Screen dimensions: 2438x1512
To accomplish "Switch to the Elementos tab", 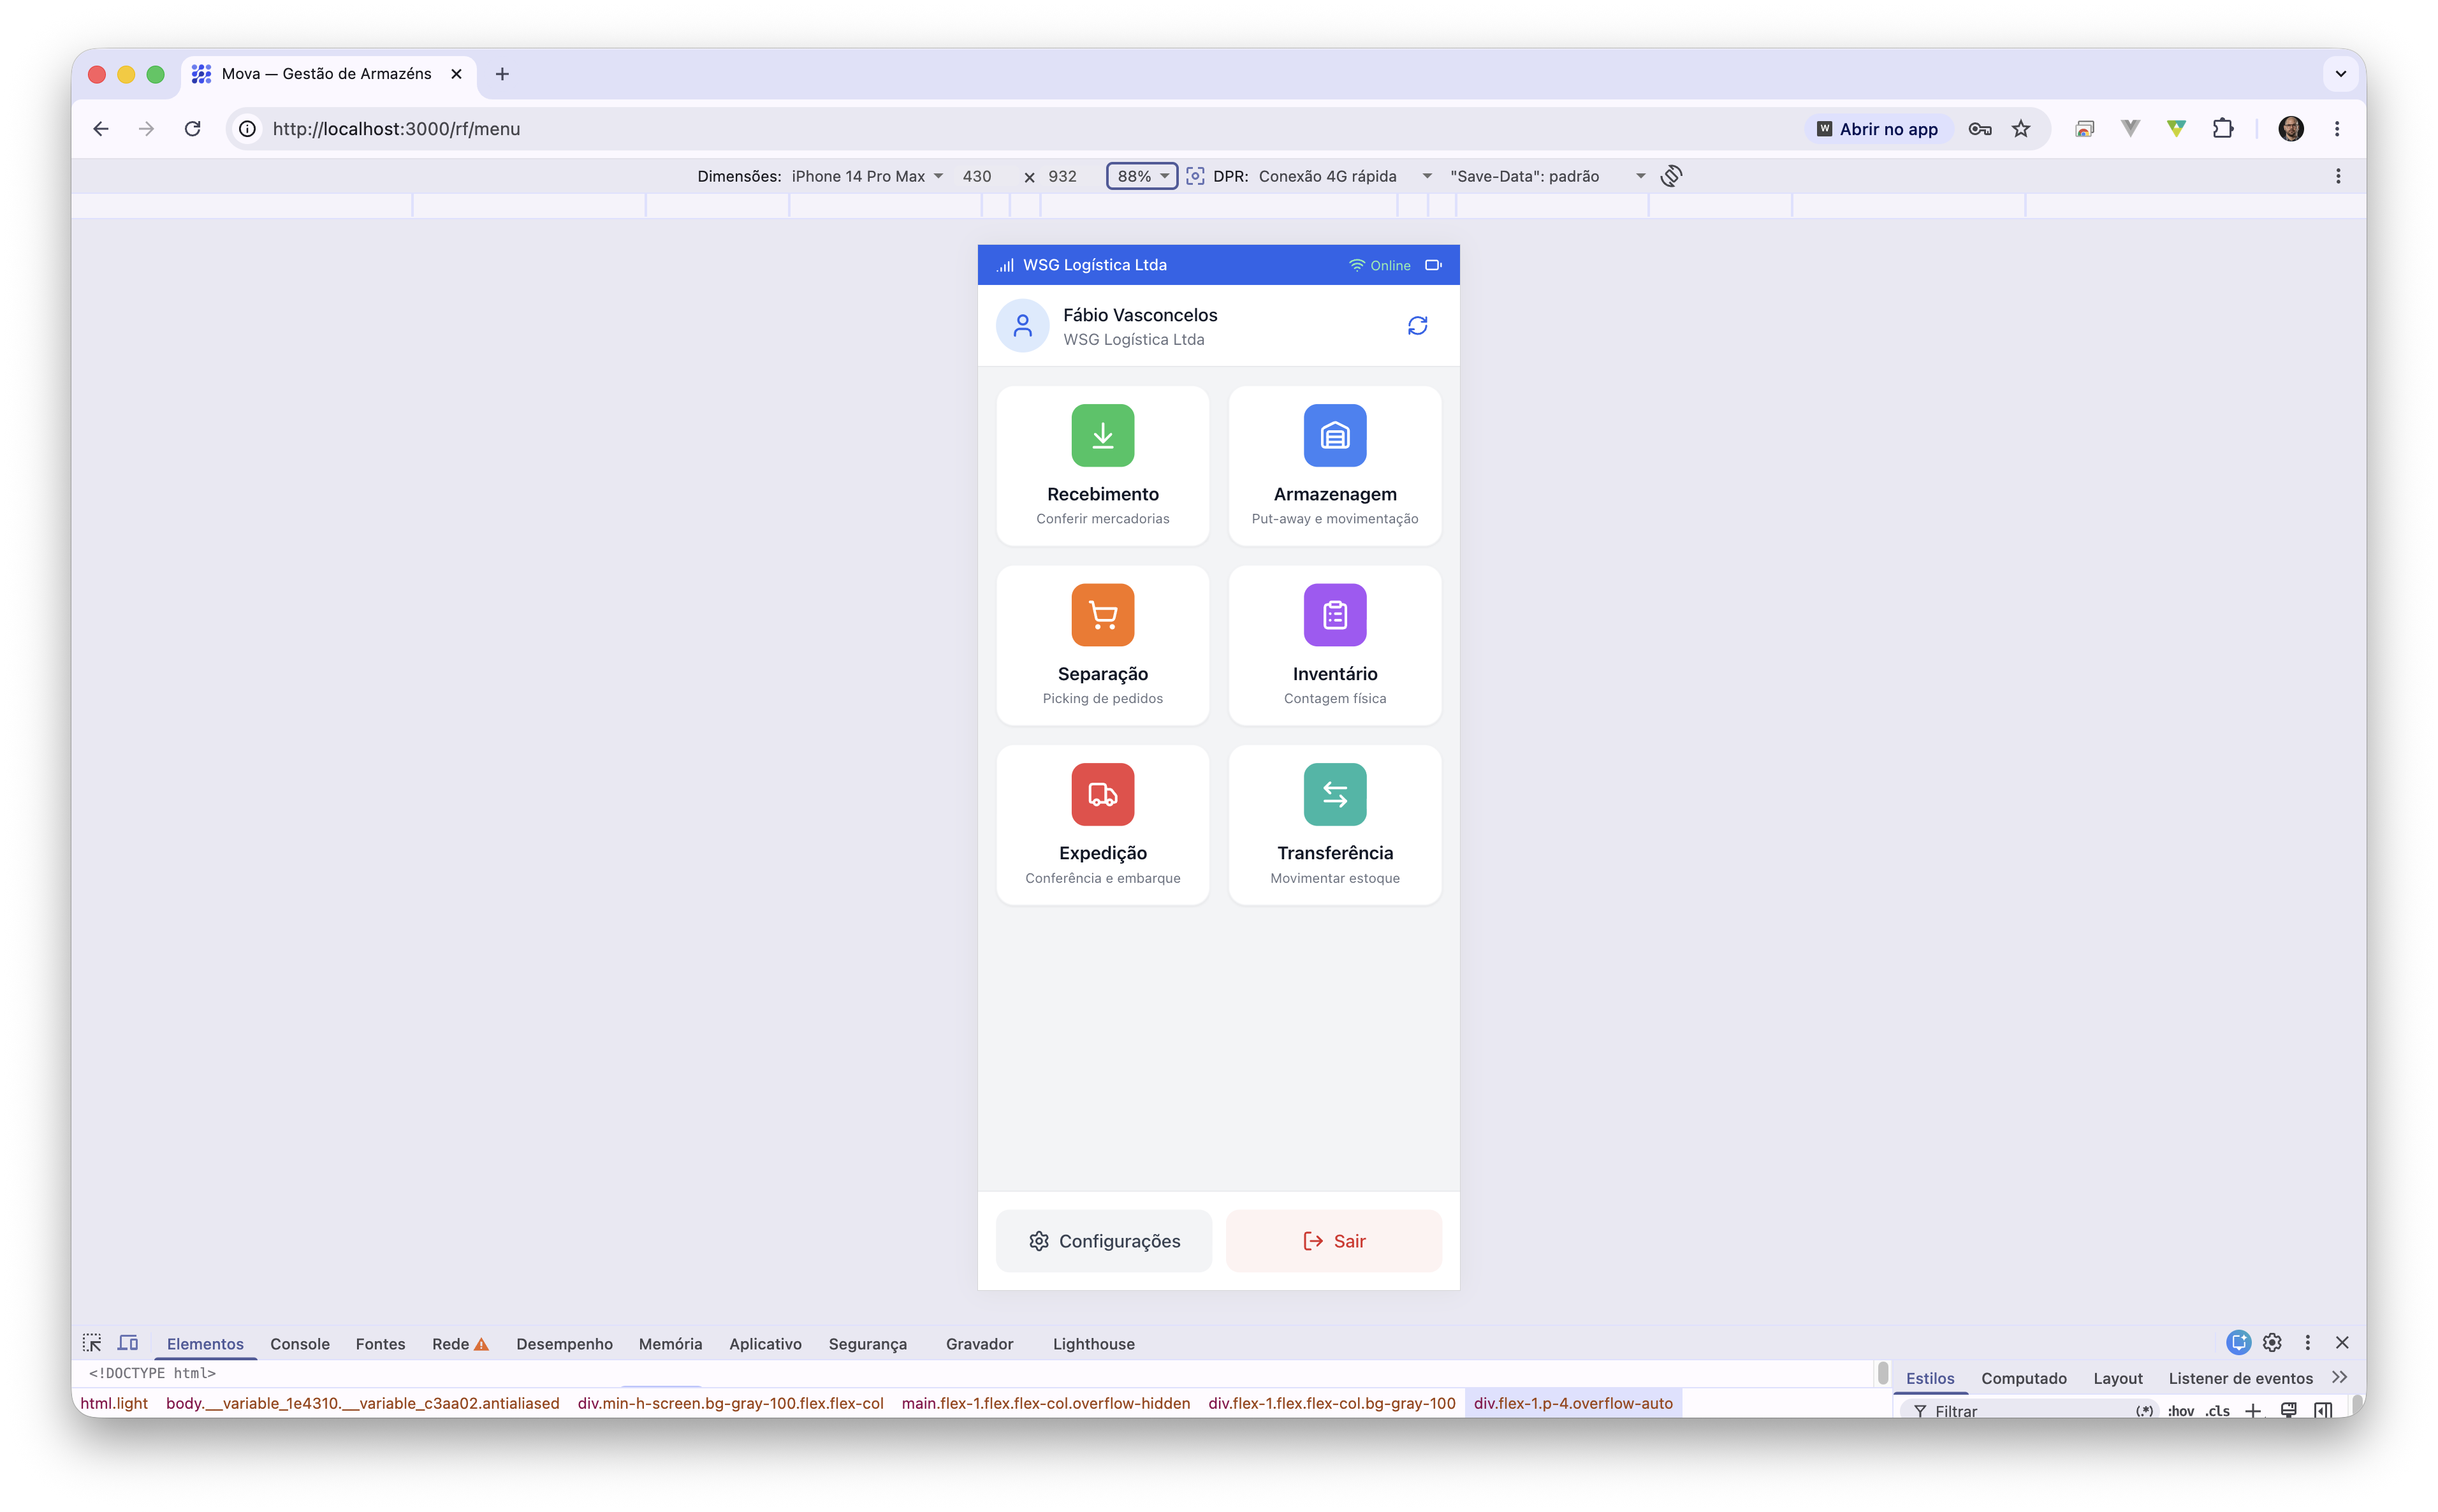I will pos(205,1343).
